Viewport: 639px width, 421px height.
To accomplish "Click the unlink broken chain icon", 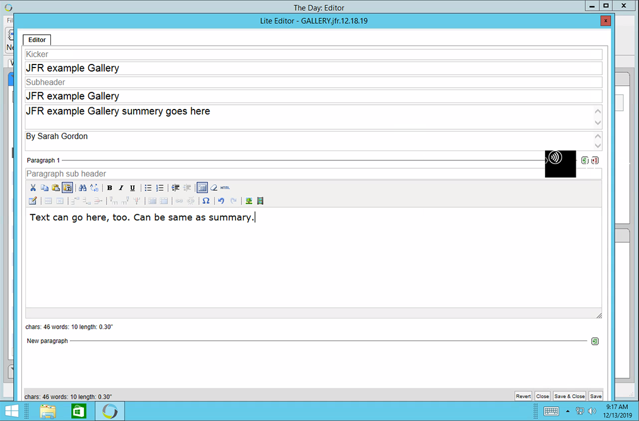I will click(x=191, y=201).
